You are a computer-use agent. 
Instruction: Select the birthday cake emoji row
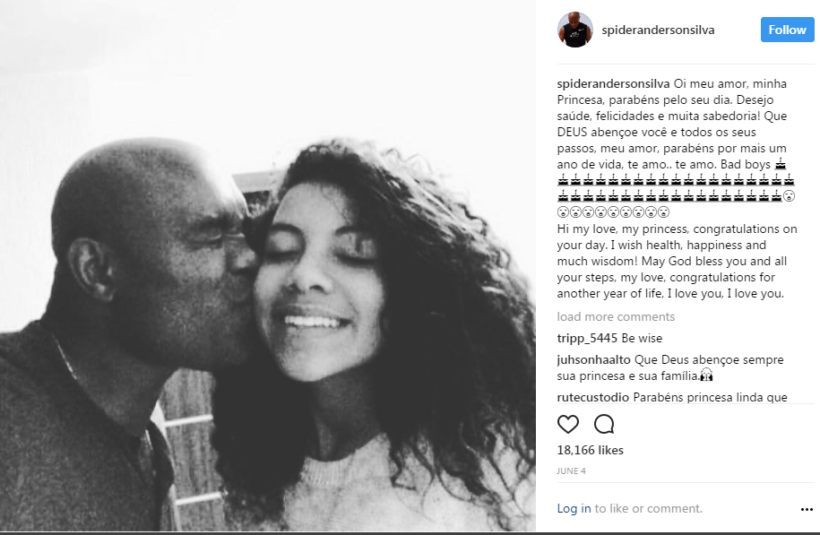point(676,180)
